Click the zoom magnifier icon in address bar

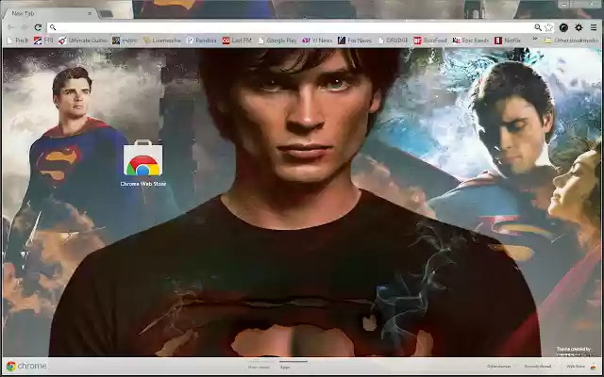(x=538, y=27)
